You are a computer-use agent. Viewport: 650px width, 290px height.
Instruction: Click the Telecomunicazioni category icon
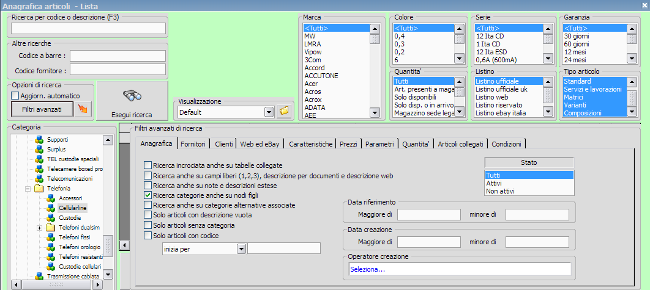coord(39,179)
